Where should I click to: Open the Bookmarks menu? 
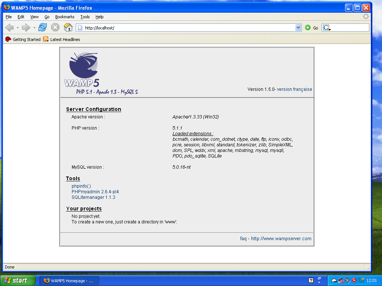tap(65, 17)
